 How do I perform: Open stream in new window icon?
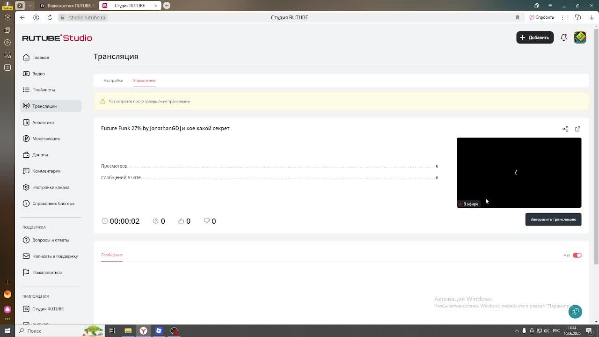577,129
